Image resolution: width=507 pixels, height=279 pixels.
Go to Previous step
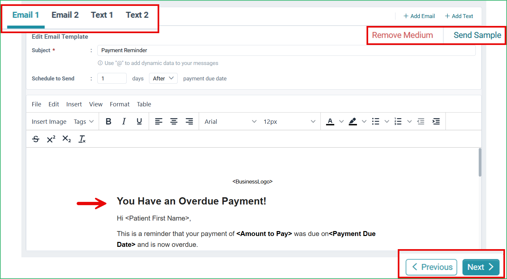(431, 267)
